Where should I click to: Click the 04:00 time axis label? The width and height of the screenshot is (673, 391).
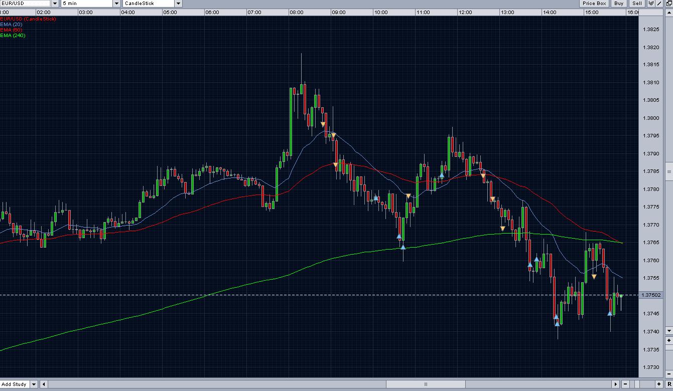pos(128,12)
